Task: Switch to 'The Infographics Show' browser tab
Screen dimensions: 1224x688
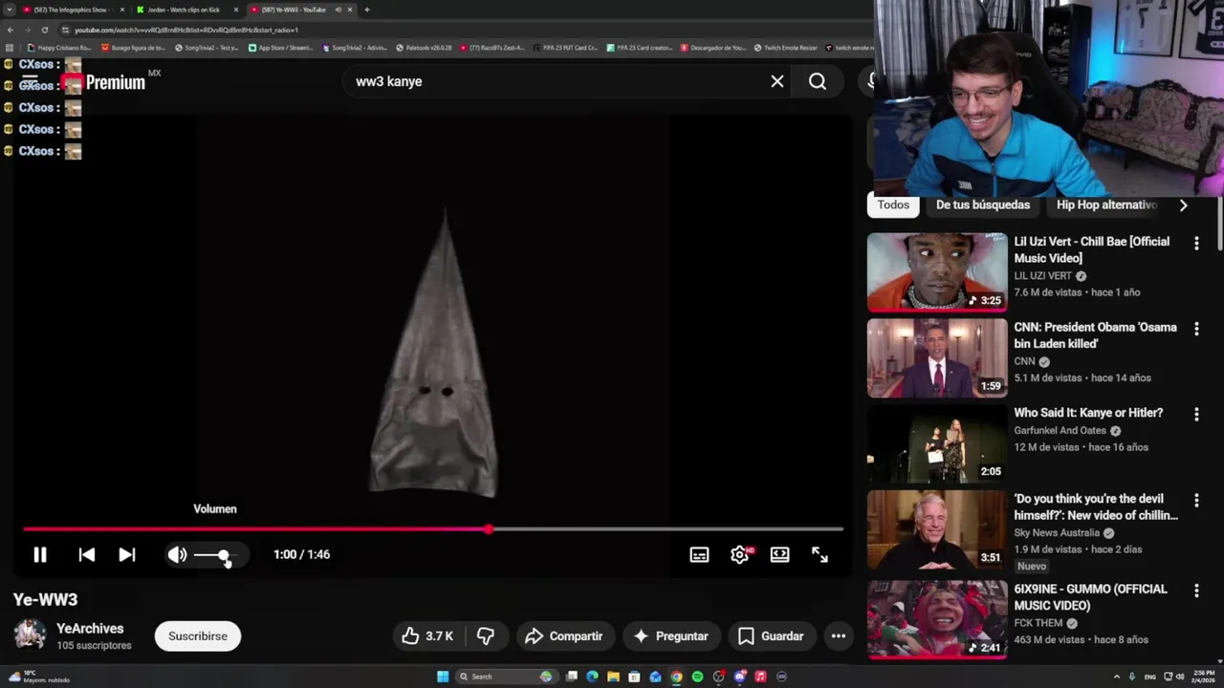Action: click(73, 10)
